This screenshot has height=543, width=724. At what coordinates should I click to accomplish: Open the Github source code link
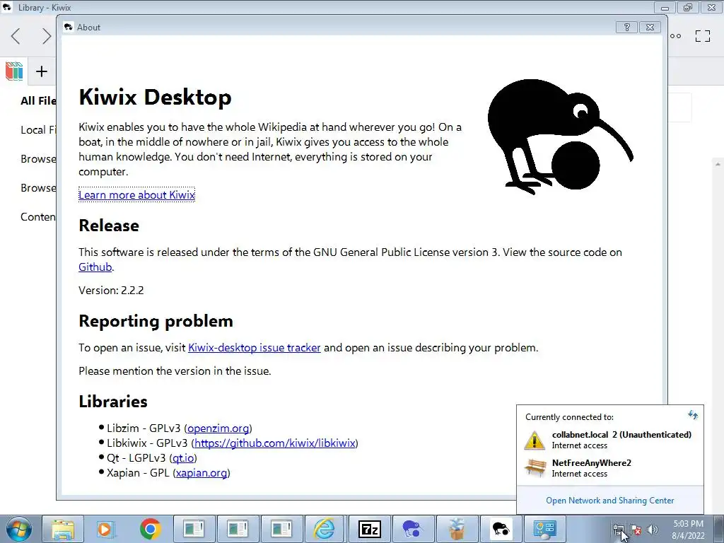tap(95, 267)
